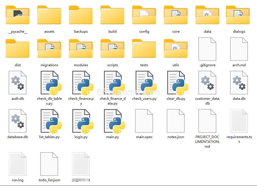Screen dimensions: 257x186
Task: Open the tests folder
Action: coord(144,49)
